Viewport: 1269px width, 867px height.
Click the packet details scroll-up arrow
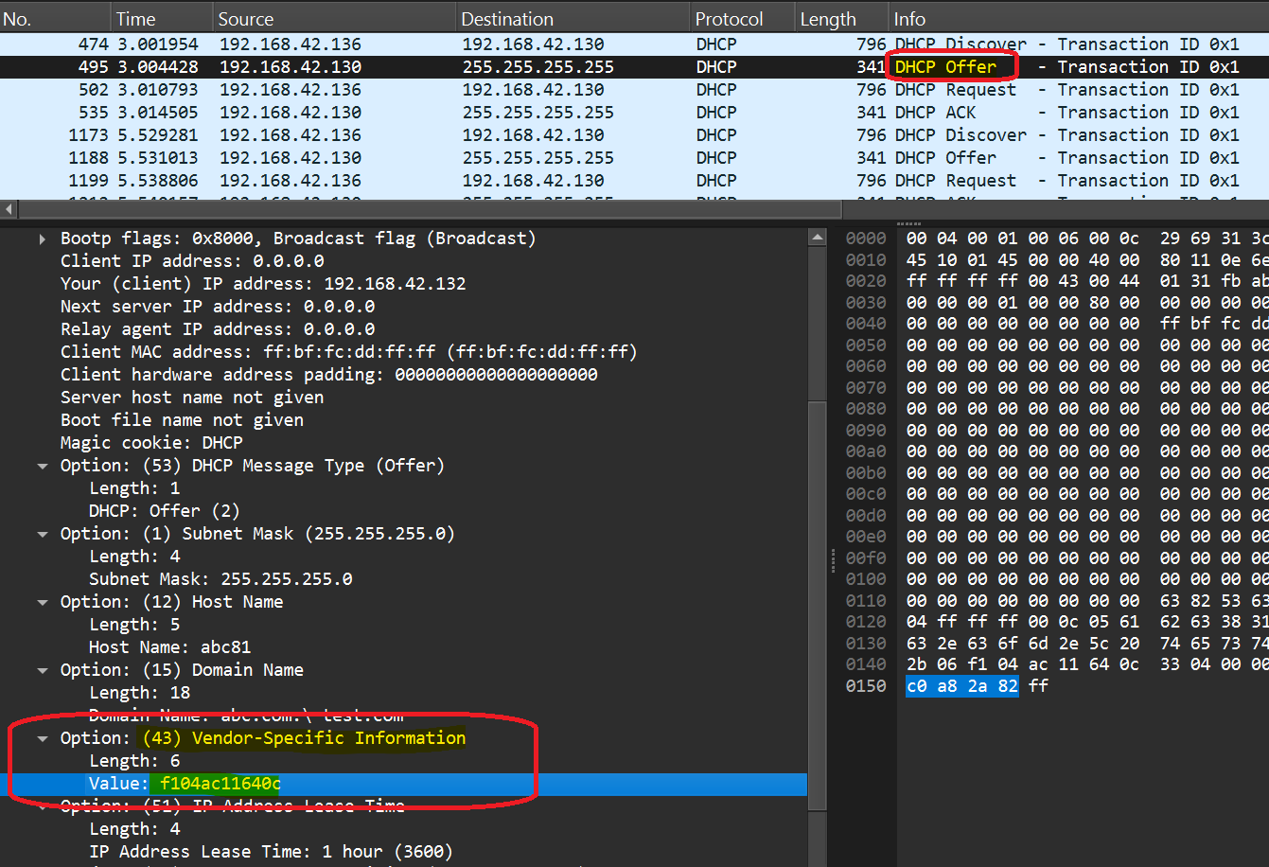818,237
